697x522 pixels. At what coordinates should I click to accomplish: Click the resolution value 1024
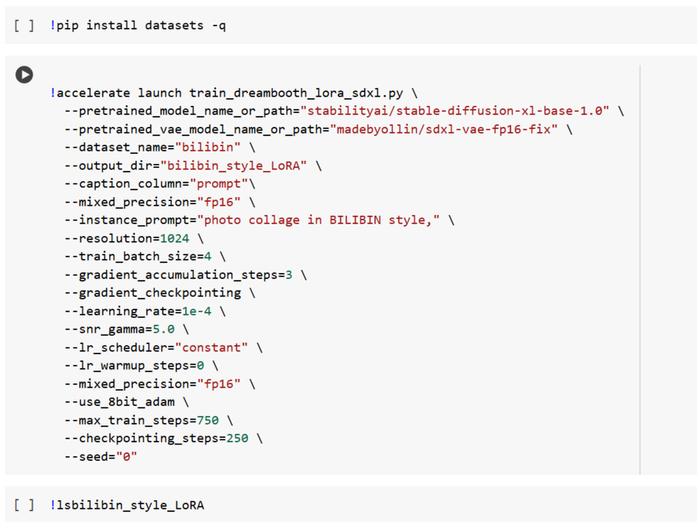175,238
